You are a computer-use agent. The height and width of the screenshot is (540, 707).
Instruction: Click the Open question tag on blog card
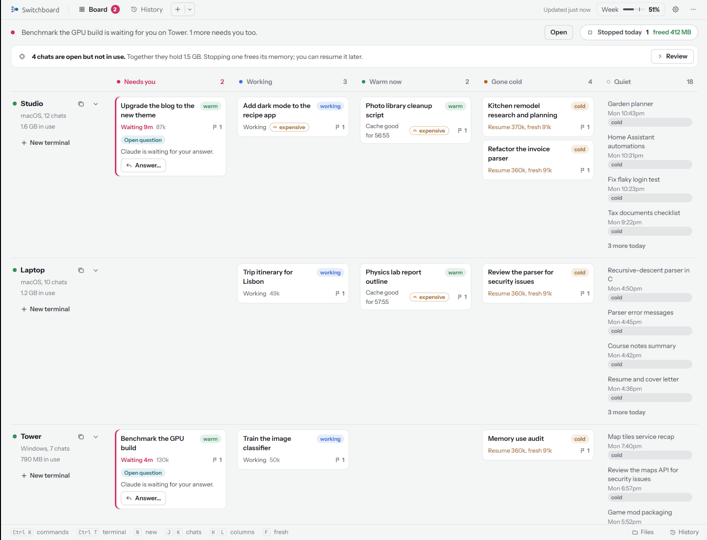point(143,140)
